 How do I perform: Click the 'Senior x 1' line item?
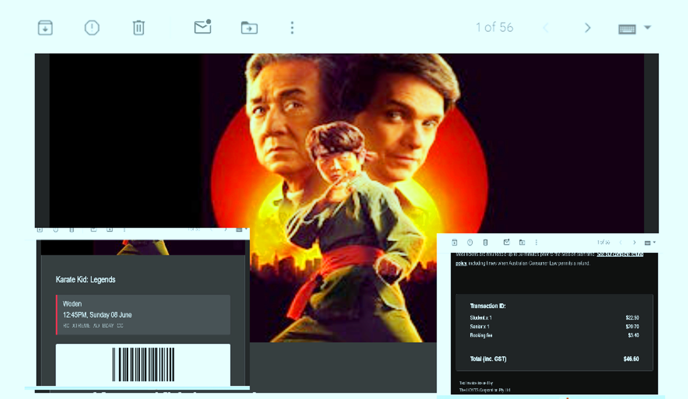point(480,327)
